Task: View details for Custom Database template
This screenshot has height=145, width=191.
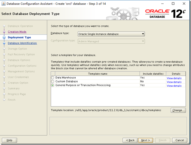Action: (174, 82)
